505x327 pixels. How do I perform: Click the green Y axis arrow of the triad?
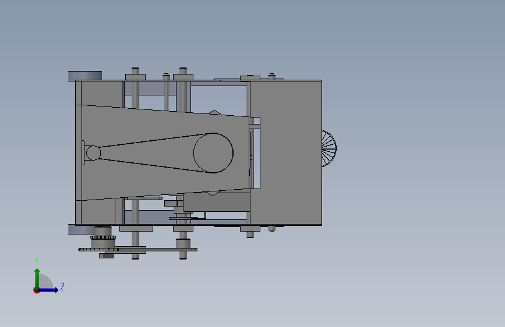coord(37,279)
